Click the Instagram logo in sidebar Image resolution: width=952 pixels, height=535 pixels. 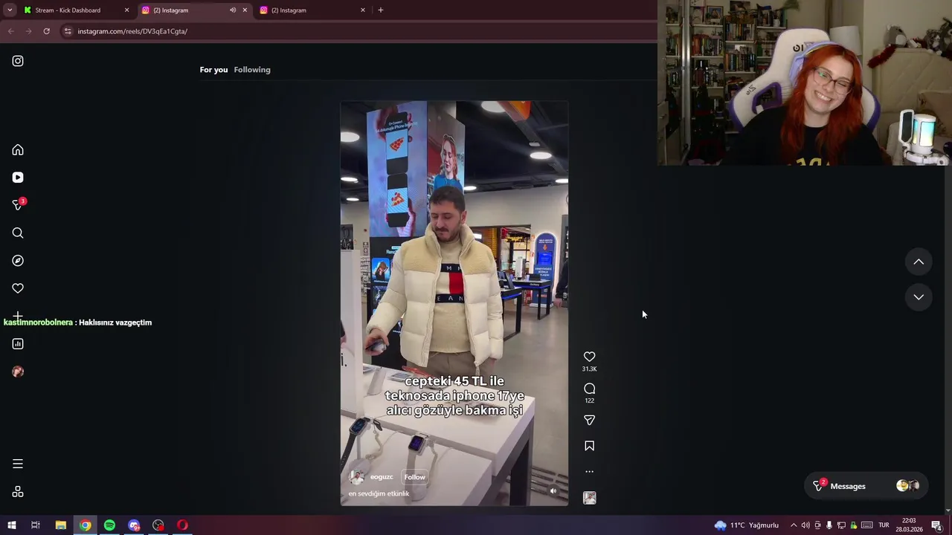click(x=18, y=61)
